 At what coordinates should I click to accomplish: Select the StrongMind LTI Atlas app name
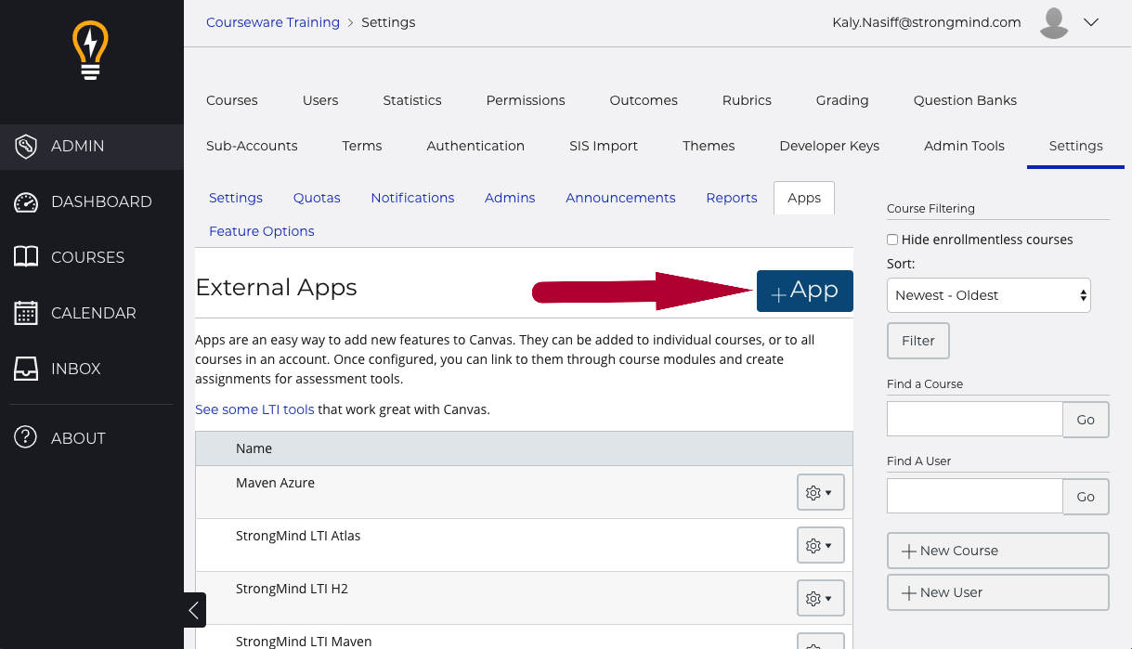click(x=298, y=536)
